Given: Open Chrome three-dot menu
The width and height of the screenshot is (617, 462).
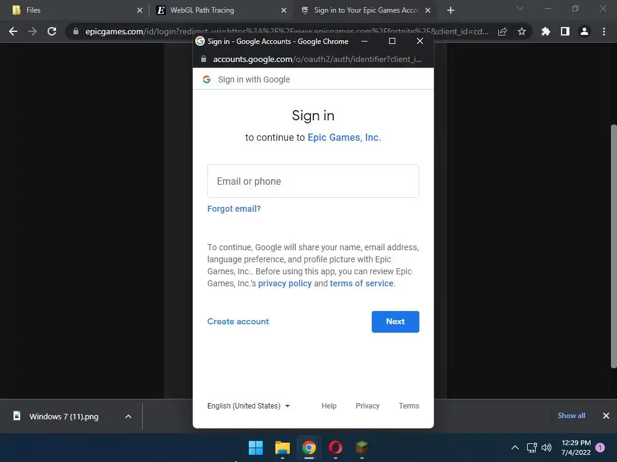Looking at the screenshot, I should click(x=604, y=31).
